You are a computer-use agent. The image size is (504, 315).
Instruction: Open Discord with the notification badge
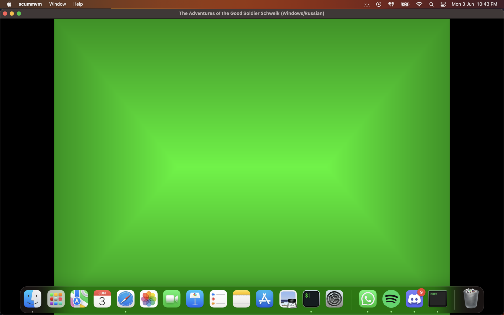coord(414,299)
